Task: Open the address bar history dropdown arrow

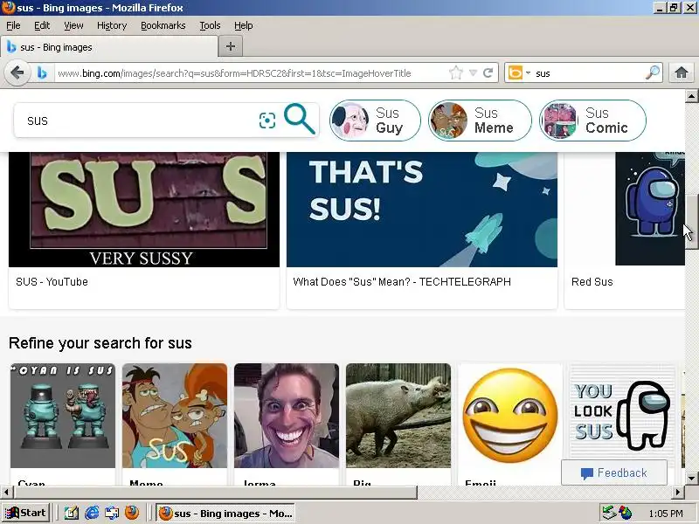Action: (x=473, y=72)
